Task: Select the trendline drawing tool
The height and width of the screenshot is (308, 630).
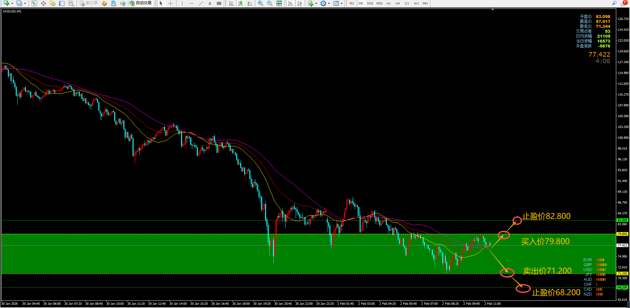Action: pos(201,3)
